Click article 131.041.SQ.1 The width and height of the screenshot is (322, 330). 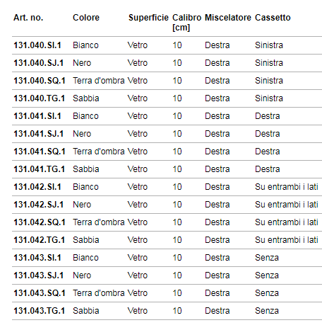coord(40,152)
